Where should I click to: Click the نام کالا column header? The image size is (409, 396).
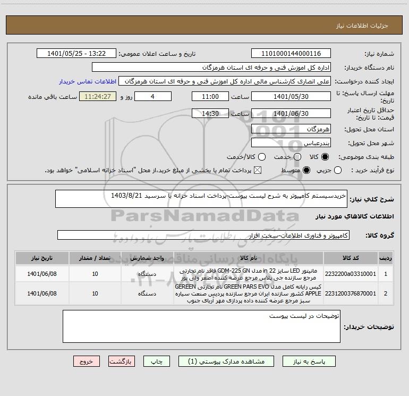point(249,258)
